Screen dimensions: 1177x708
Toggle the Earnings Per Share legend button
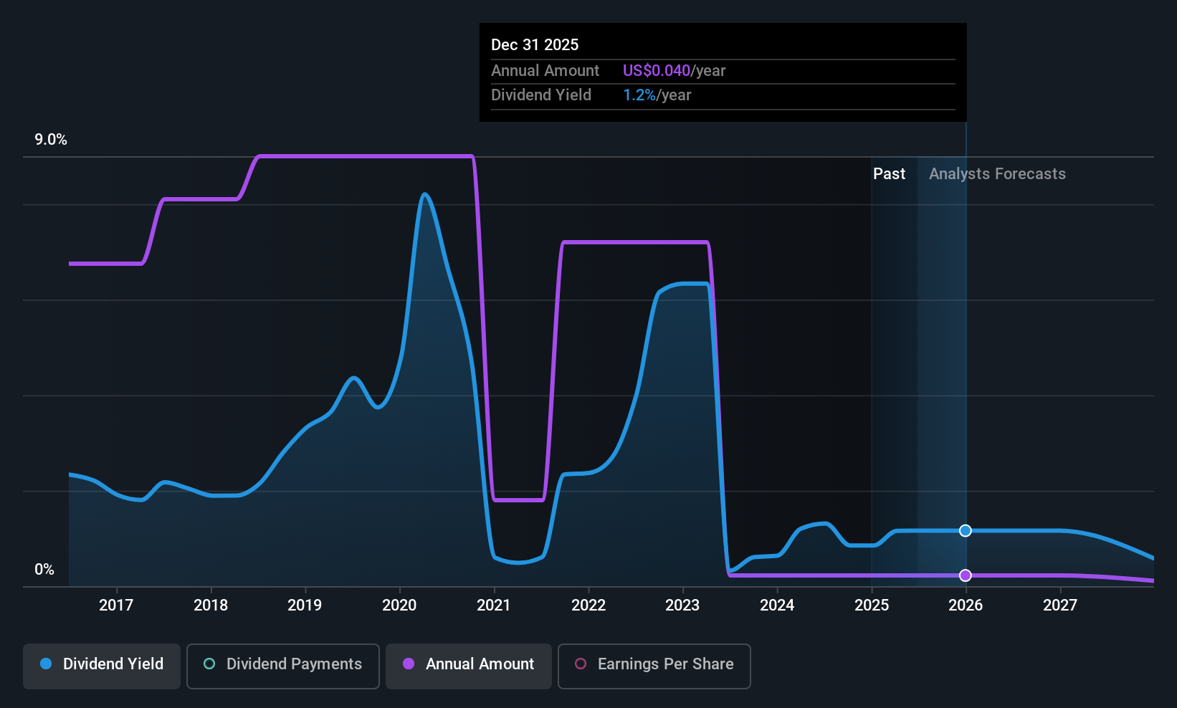tap(654, 666)
